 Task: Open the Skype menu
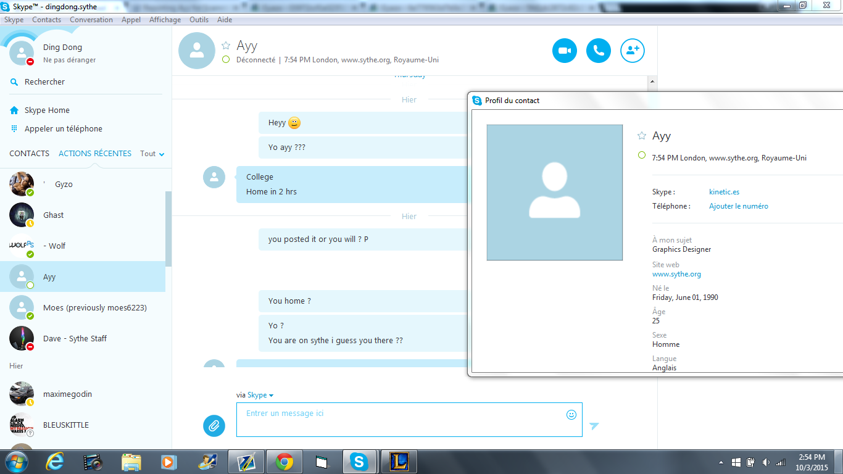(14, 20)
